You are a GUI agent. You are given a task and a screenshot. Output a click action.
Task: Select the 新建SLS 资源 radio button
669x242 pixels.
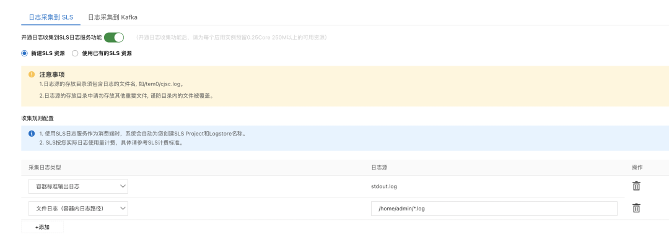pos(24,54)
